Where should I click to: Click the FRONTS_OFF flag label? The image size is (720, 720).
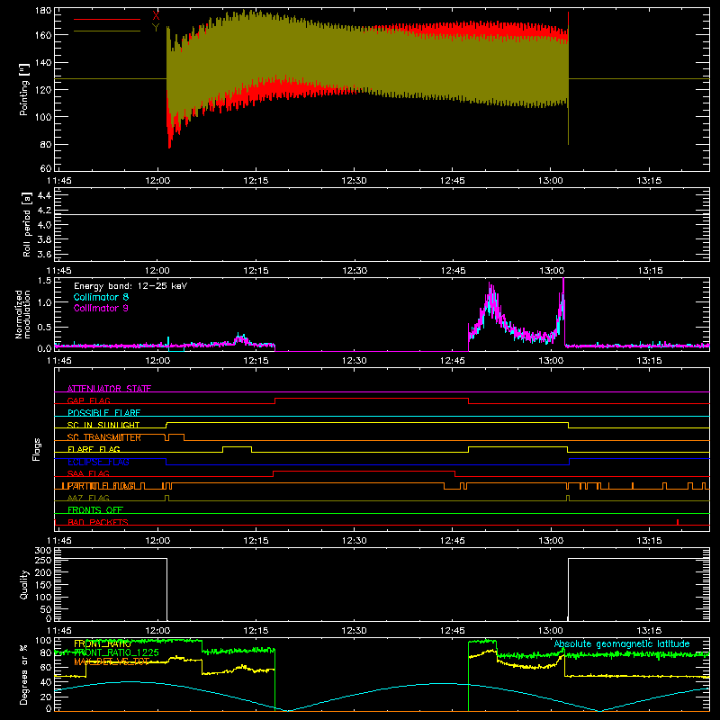tap(95, 509)
